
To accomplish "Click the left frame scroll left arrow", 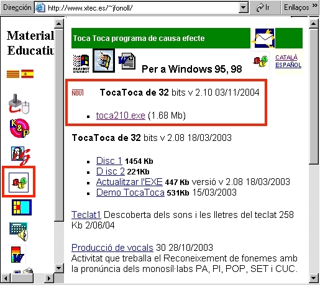I will point(6,278).
